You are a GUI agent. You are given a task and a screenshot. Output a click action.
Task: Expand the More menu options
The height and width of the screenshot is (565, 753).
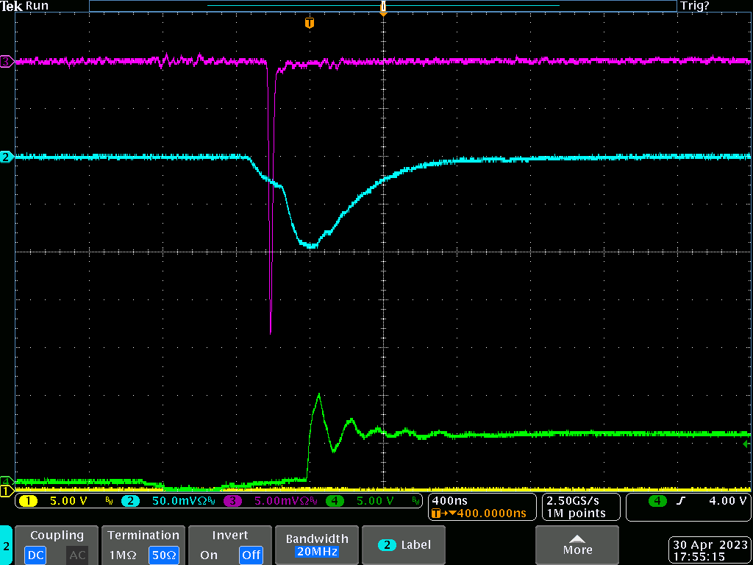(577, 545)
